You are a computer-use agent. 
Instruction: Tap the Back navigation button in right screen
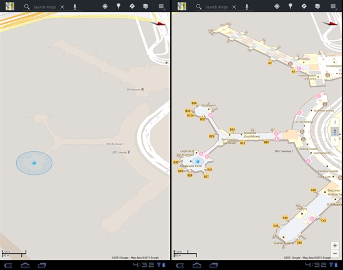pyautogui.click(x=180, y=265)
